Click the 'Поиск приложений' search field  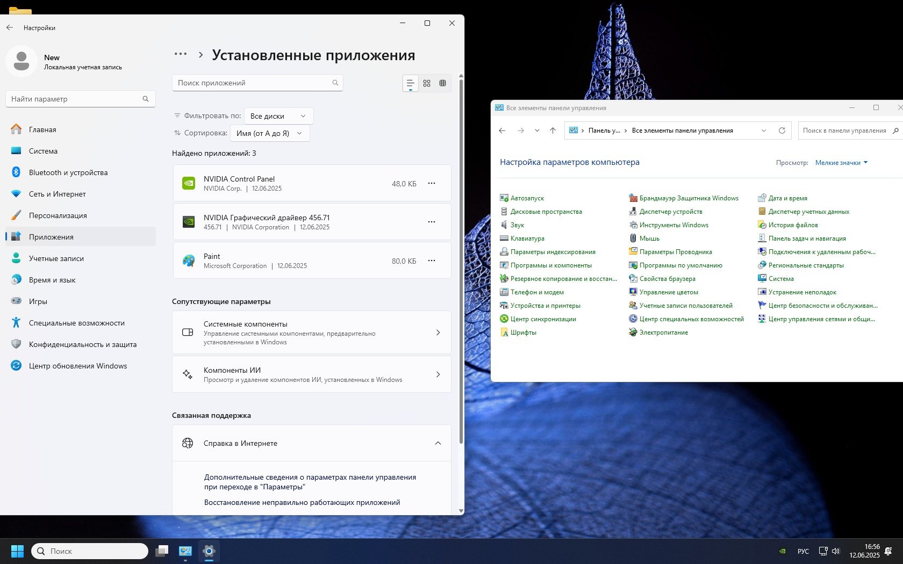pos(253,83)
